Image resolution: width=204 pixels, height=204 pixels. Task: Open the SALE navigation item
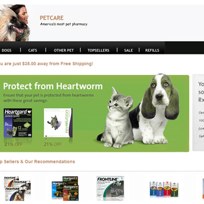(x=128, y=50)
